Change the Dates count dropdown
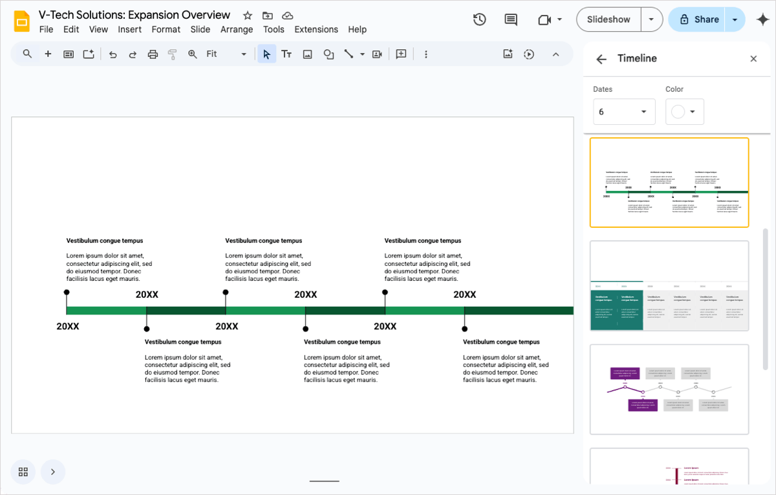 623,112
